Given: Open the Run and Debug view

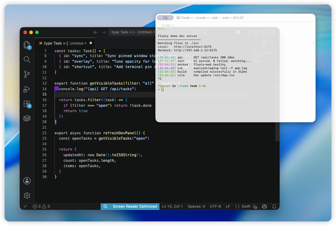Looking at the screenshot, I should click(27, 89).
